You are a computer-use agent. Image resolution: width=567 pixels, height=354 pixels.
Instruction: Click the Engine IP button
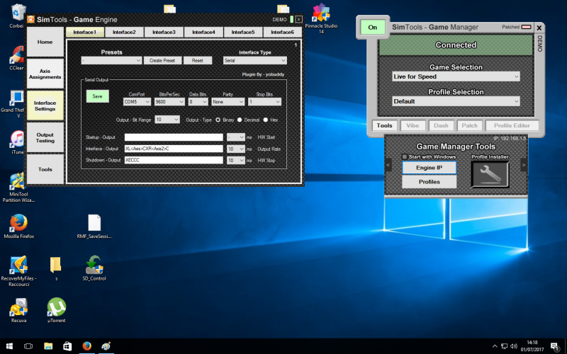tap(430, 168)
